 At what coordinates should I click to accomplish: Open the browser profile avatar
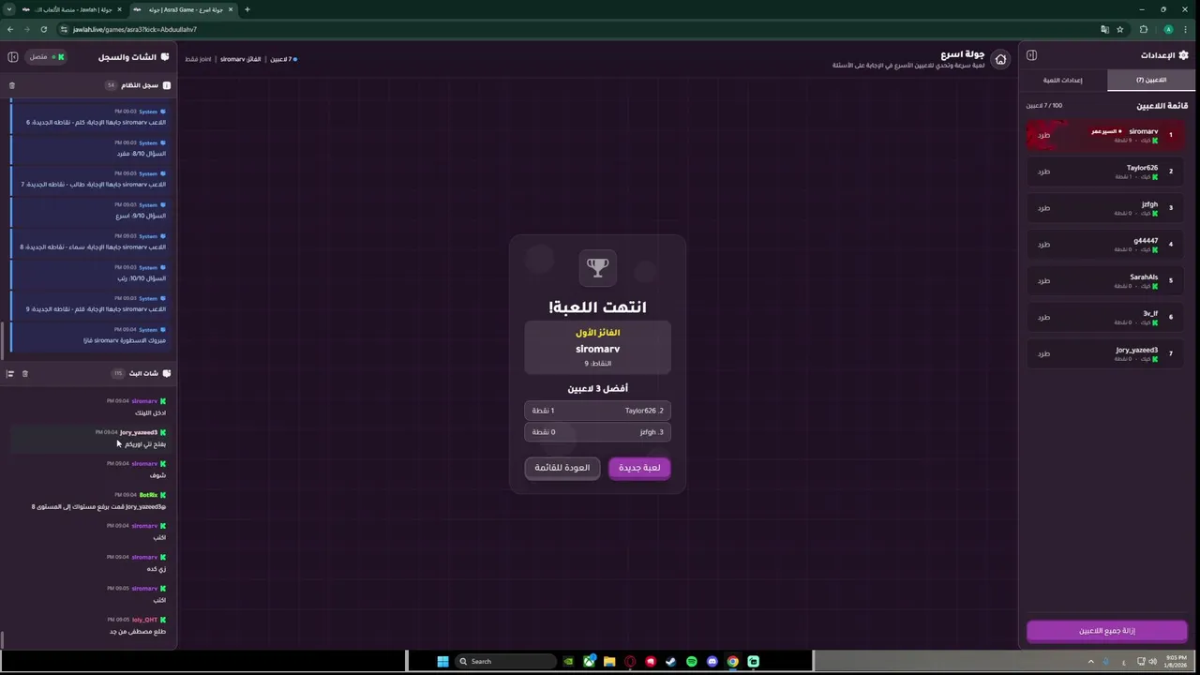(1168, 29)
